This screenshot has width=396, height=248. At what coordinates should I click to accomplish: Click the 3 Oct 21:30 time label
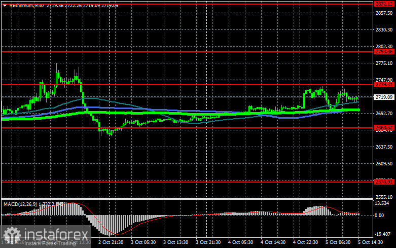point(208,242)
